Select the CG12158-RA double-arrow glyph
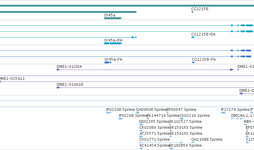 pyautogui.click(x=193, y=37)
